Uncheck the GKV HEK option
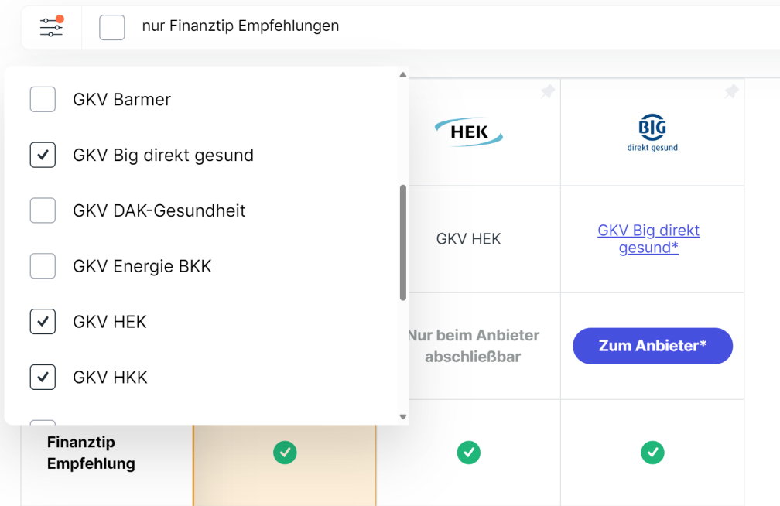 43,321
